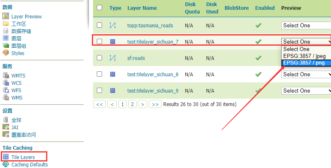This screenshot has width=331, height=168.
Task: Check the test:tilelayer_sichuan_8 row checkbox
Action: click(x=100, y=74)
